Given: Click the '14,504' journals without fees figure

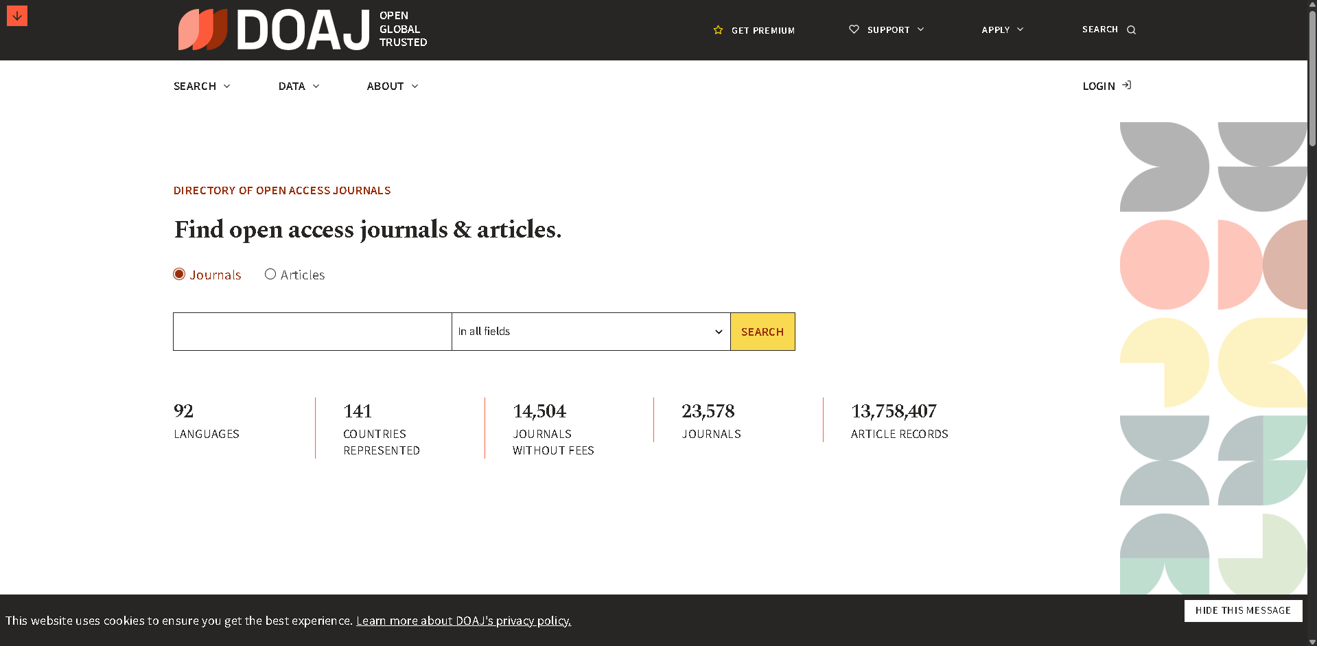Looking at the screenshot, I should pos(539,411).
